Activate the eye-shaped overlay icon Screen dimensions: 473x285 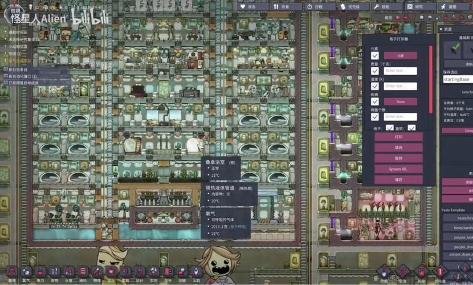(430, 18)
